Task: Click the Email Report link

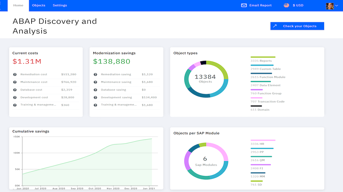Action: click(x=260, y=5)
